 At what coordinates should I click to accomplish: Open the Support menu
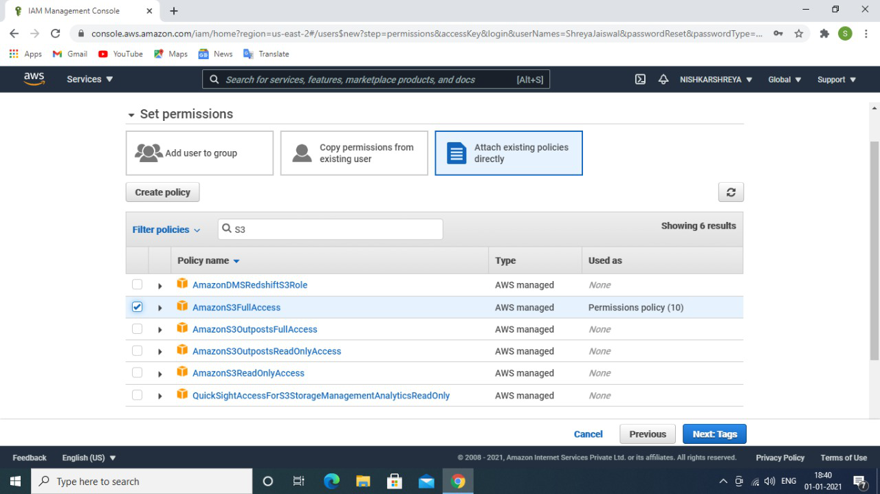(837, 79)
